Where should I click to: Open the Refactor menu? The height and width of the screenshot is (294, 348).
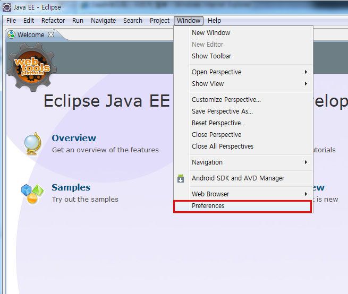(x=53, y=21)
